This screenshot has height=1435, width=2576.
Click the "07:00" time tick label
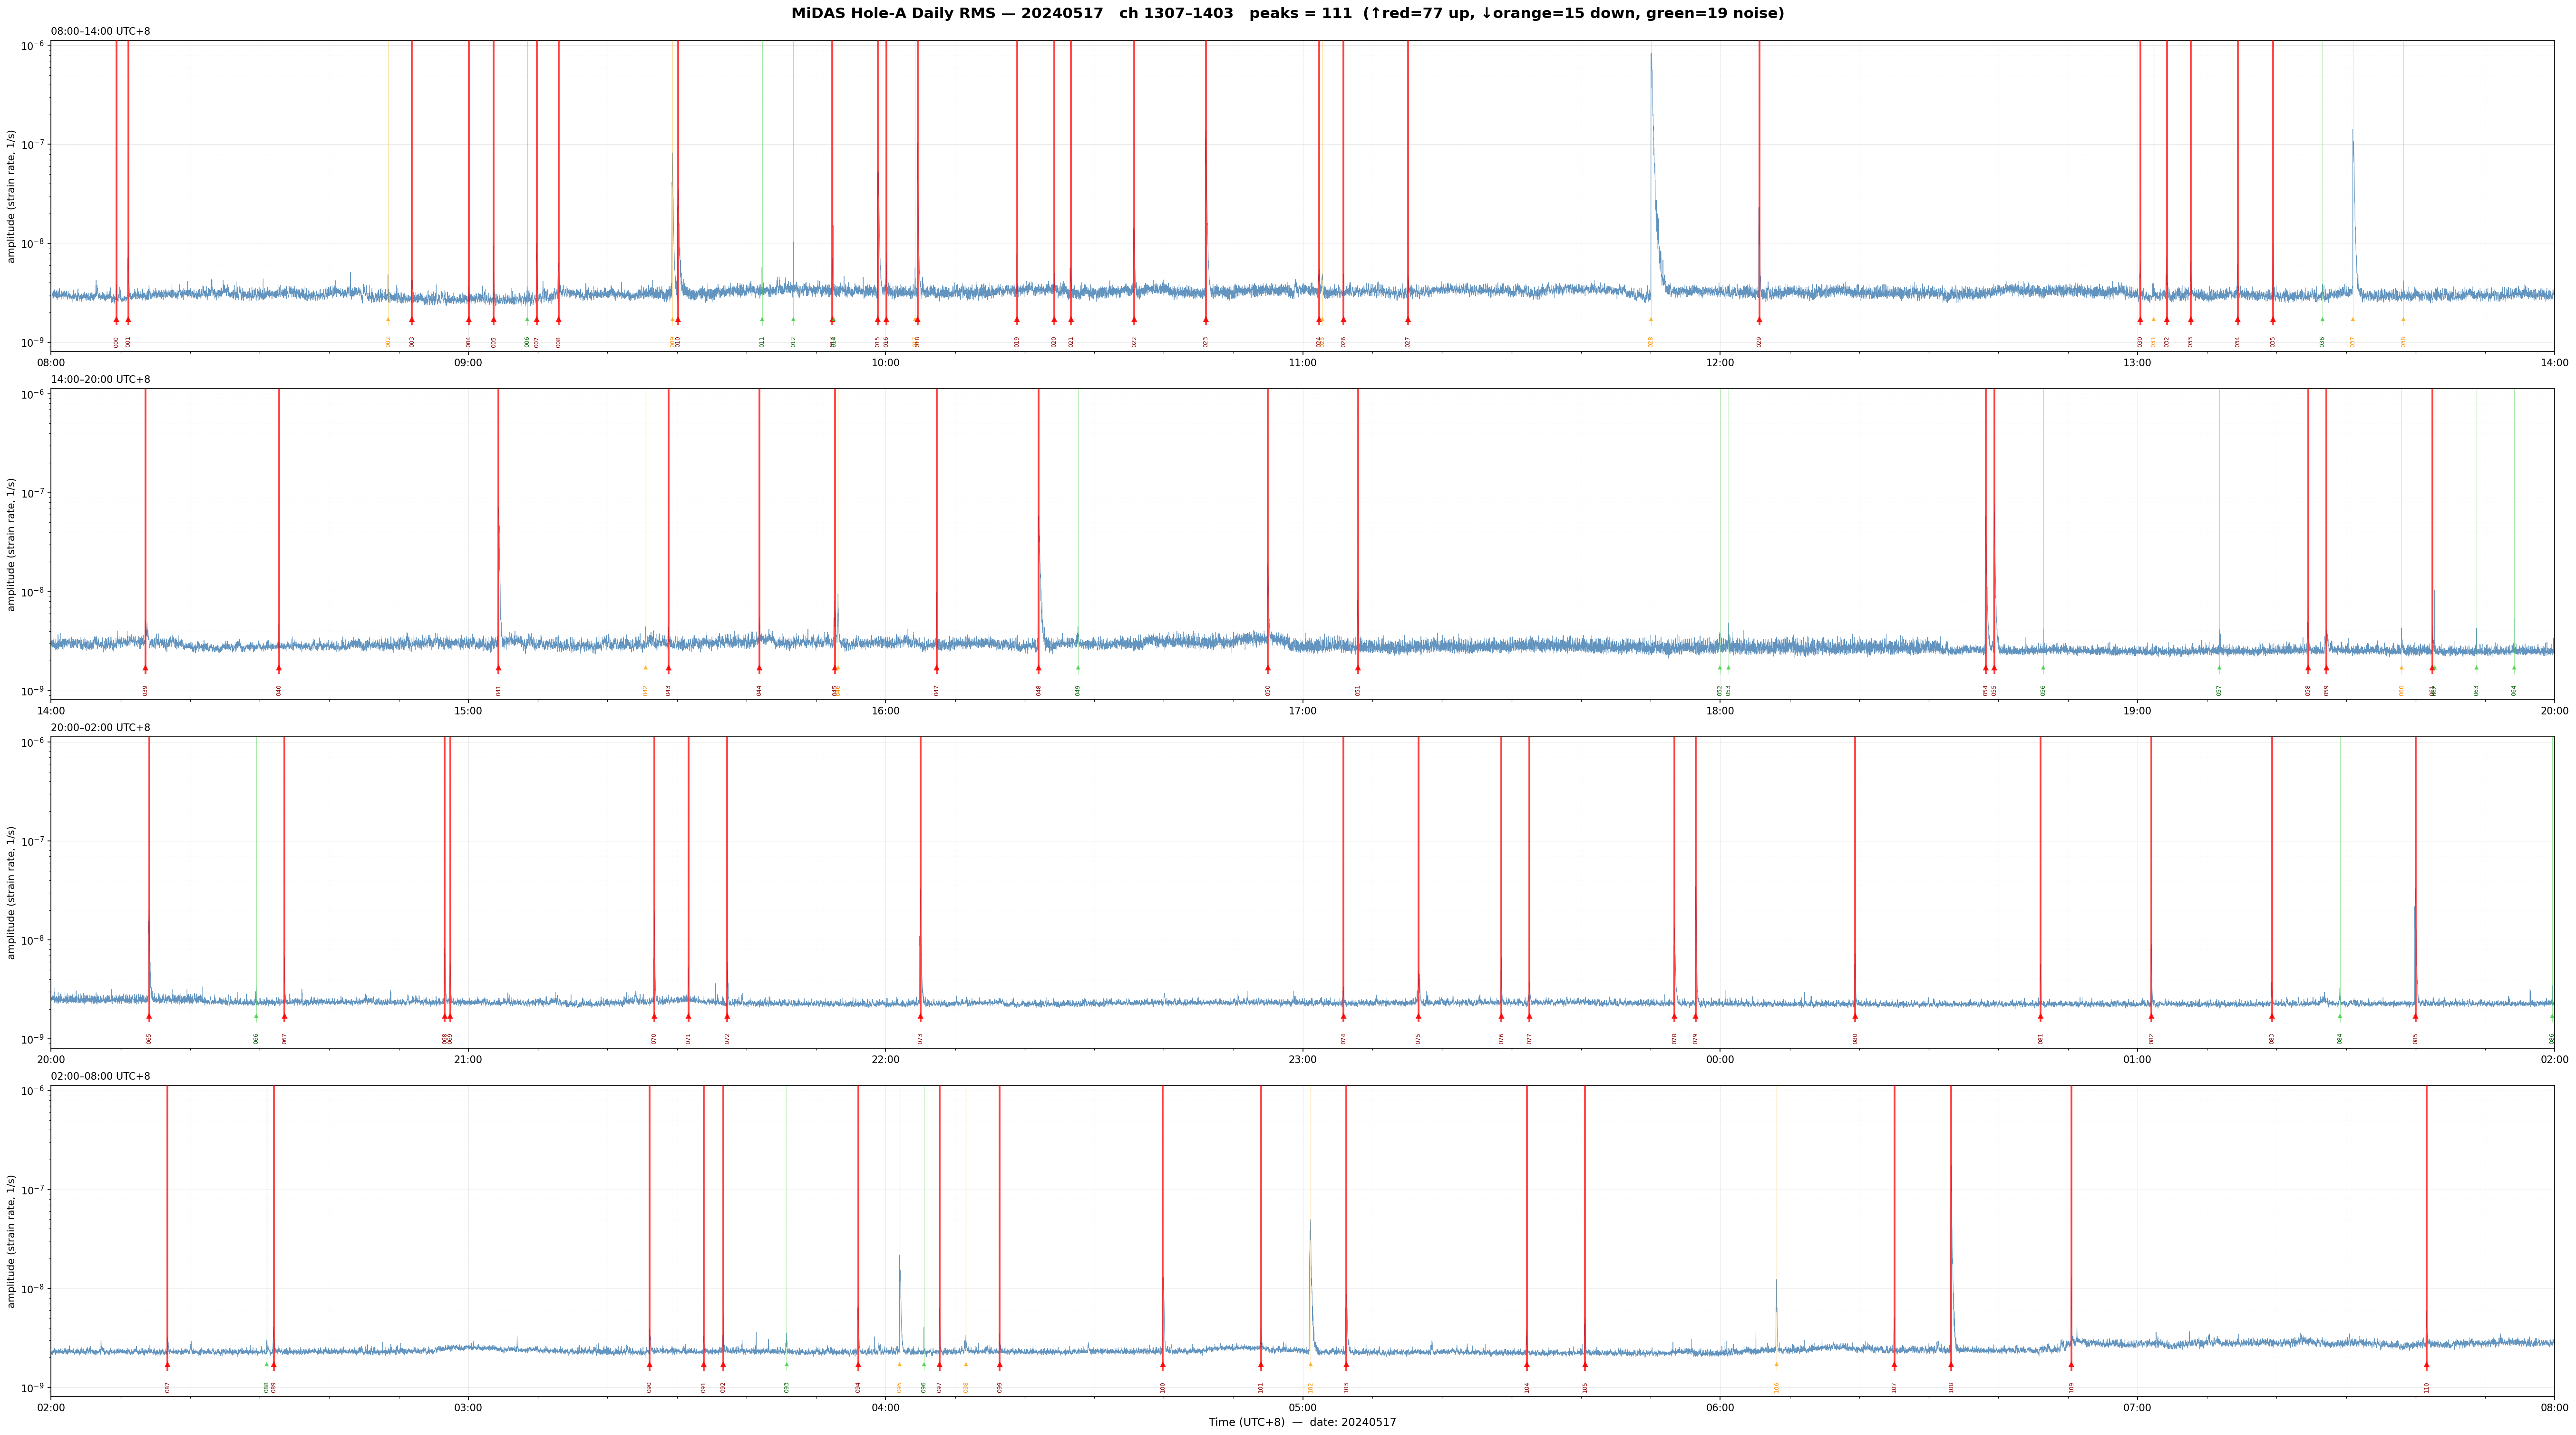tap(2137, 1408)
